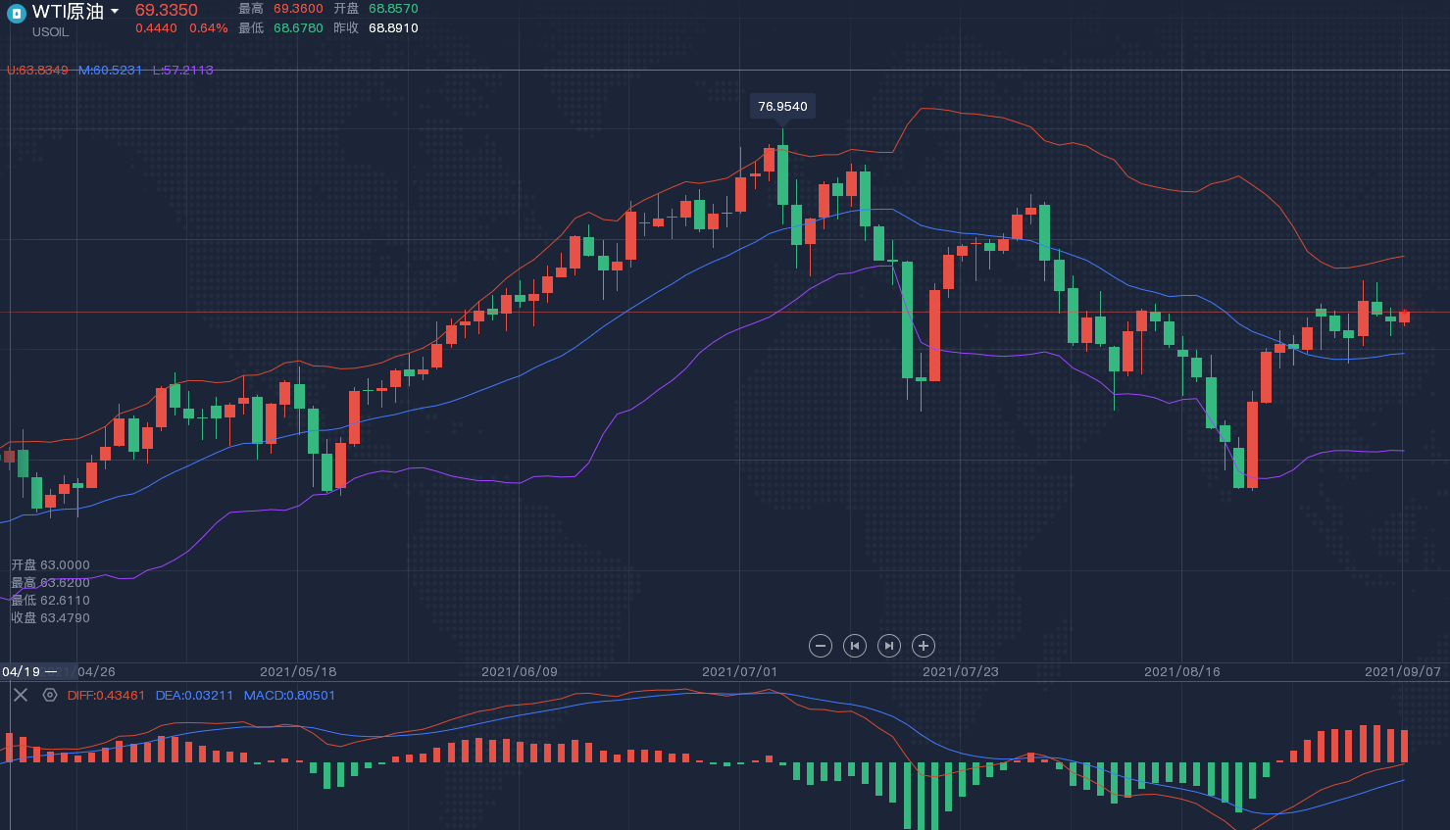Click the WTI原油 blue logo icon
This screenshot has width=1450, height=830.
(x=16, y=14)
